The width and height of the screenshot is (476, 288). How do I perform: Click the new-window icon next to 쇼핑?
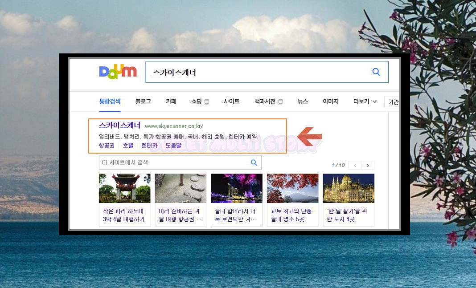pos(207,101)
